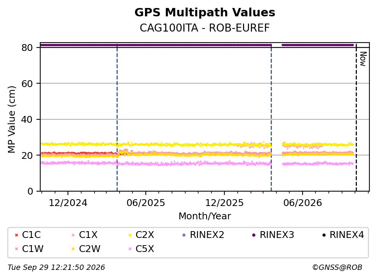Click the 06/2025 x-axis tick label
The image size is (377, 279).
(x=146, y=203)
